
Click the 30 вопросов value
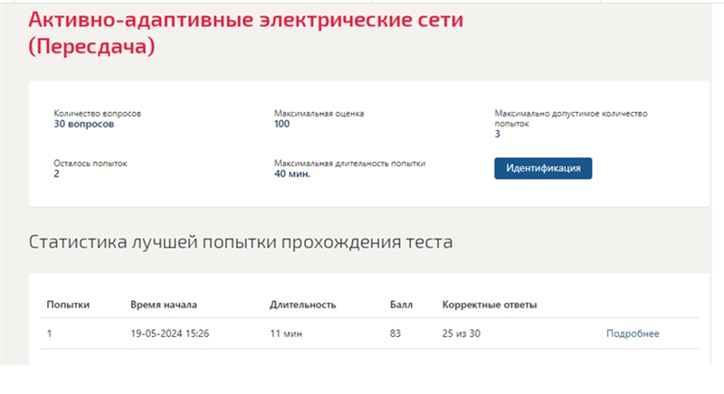83,124
